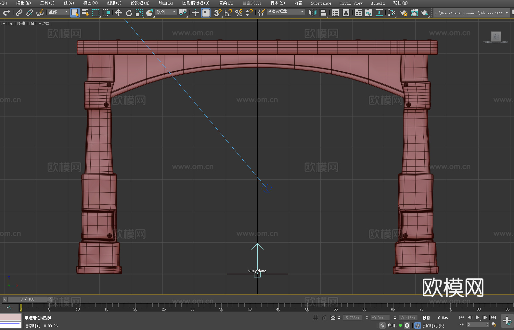Click the [前] viewport view label
The image size is (514, 330).
(11, 23)
